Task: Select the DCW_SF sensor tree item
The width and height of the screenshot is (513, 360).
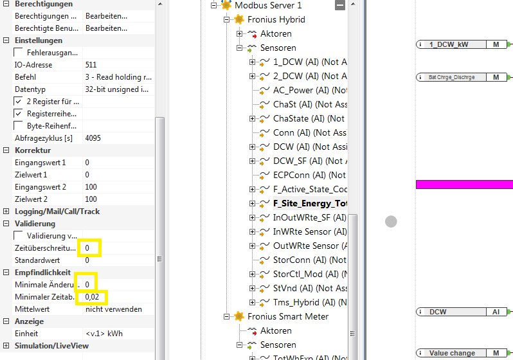Action: coord(310,161)
